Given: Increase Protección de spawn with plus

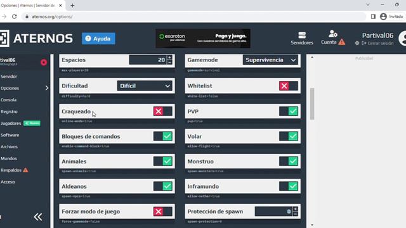Looking at the screenshot, I should (295, 209).
